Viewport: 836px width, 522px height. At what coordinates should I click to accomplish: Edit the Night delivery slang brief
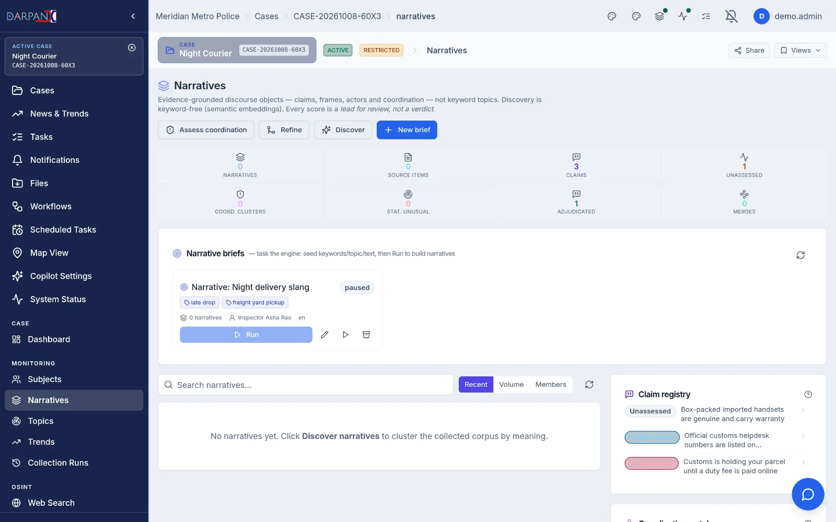324,335
